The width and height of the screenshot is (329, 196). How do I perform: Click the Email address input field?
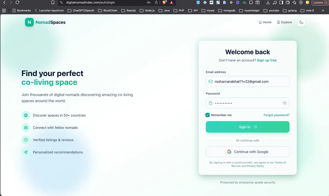click(248, 81)
